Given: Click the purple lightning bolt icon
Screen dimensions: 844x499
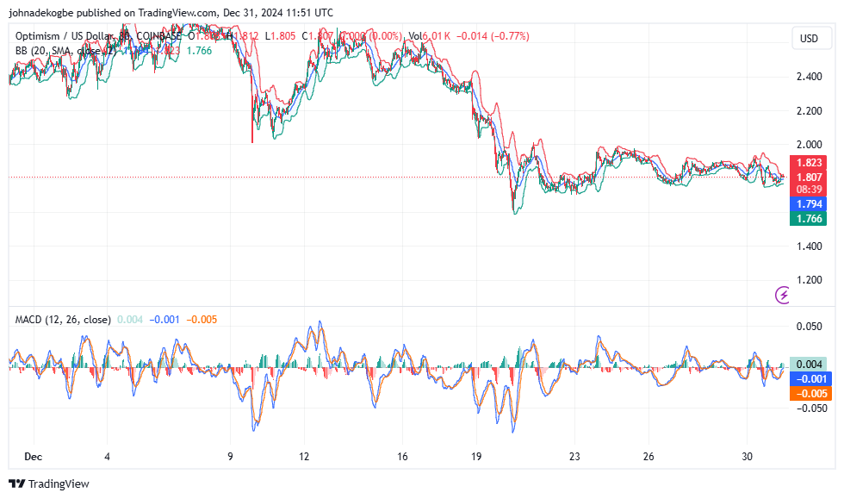Looking at the screenshot, I should [782, 295].
